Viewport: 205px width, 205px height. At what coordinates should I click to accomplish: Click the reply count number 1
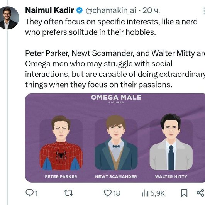coord(36,193)
